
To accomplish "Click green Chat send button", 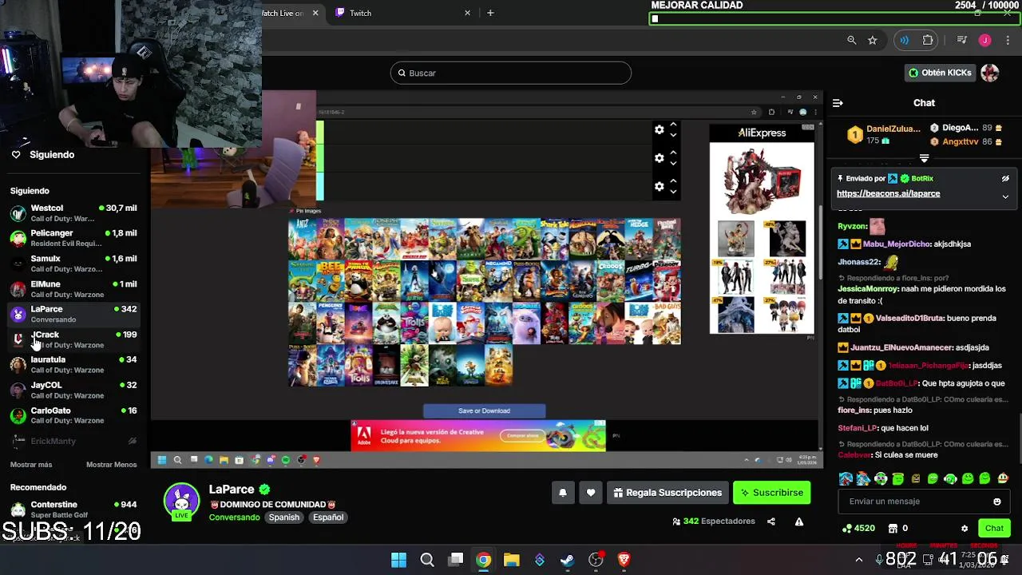I will [x=994, y=529].
